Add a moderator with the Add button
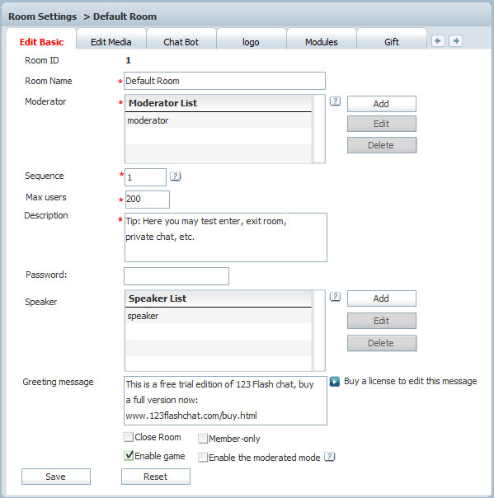Image resolution: width=494 pixels, height=498 pixels. 381,104
